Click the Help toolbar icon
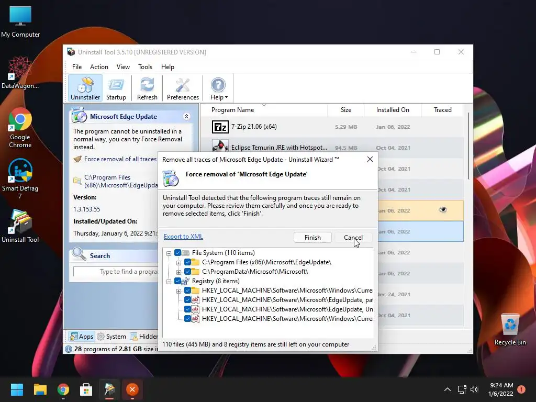Screen dimensions: 536x402 [x=218, y=85]
